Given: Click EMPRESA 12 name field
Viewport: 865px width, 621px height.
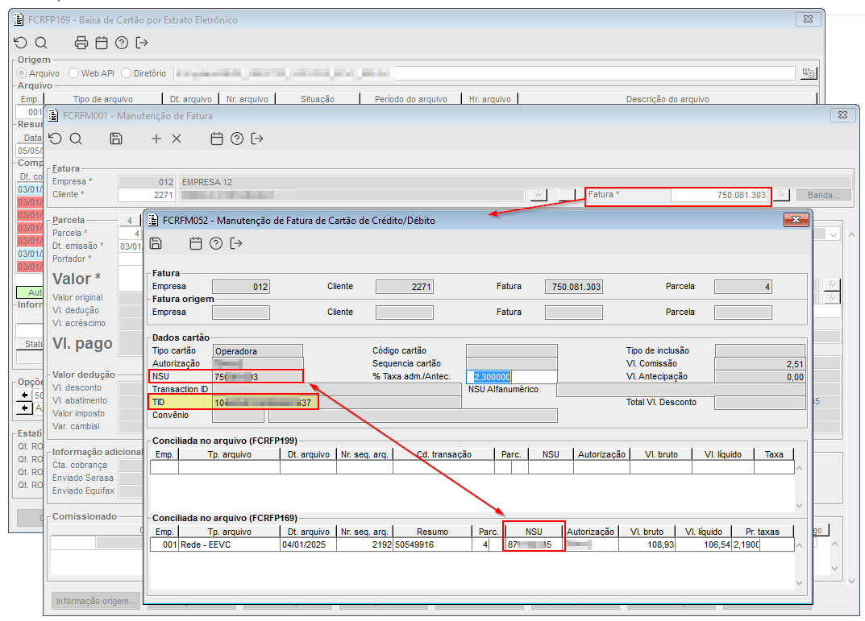Looking at the screenshot, I should (x=515, y=182).
